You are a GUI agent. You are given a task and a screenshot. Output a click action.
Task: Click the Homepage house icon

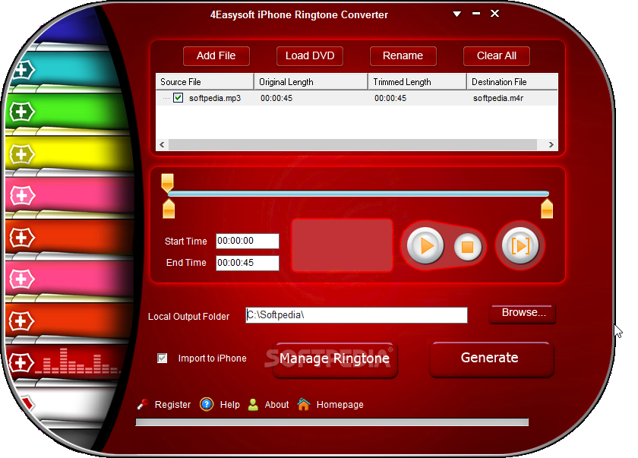click(304, 404)
